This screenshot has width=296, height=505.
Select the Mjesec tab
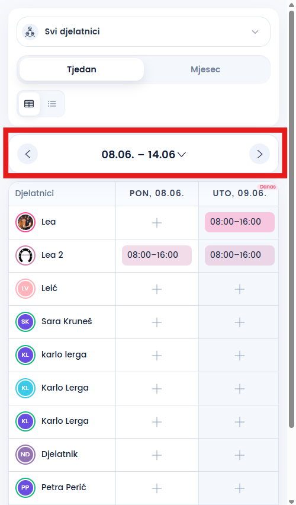205,69
